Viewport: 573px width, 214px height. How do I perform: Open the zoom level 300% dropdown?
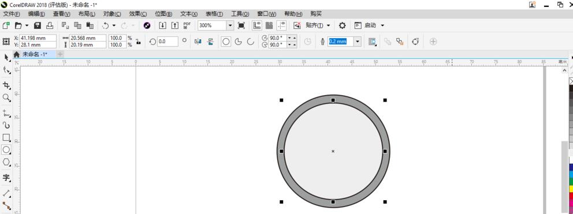coord(230,25)
